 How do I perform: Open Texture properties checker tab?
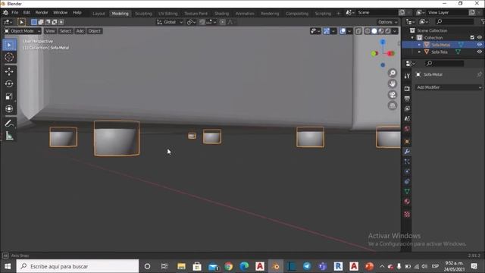point(407,214)
